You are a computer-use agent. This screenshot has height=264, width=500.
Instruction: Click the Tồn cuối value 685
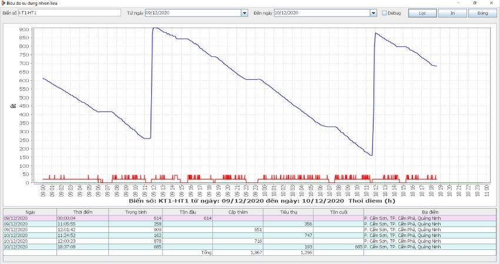pos(359,247)
